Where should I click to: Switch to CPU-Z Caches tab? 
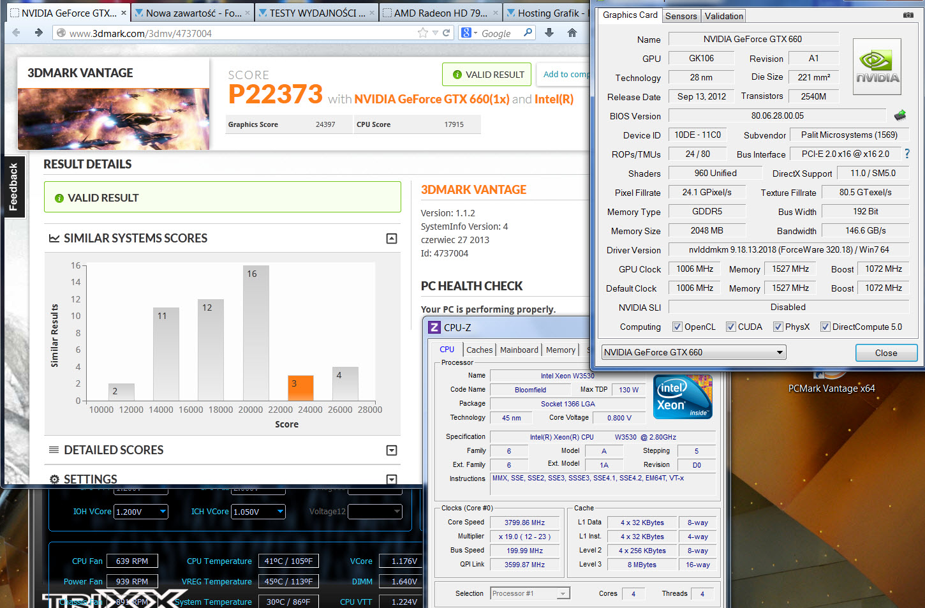click(479, 350)
